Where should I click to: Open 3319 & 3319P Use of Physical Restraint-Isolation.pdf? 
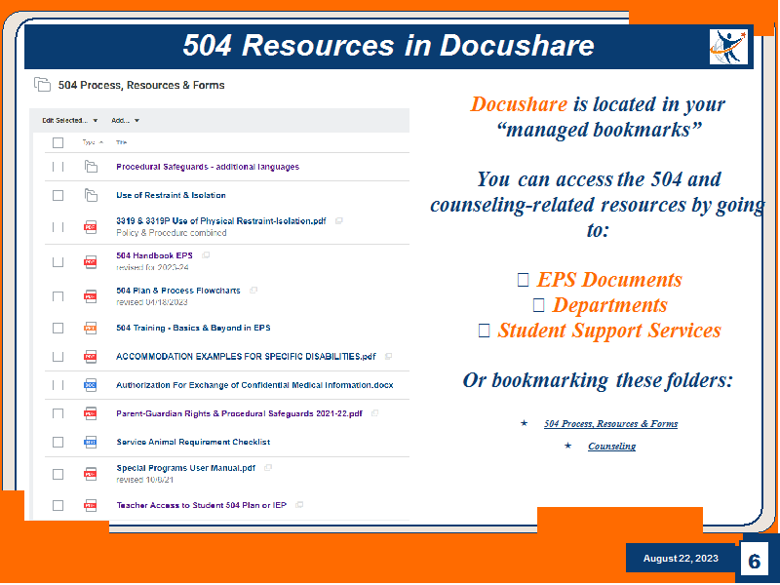tap(221, 221)
